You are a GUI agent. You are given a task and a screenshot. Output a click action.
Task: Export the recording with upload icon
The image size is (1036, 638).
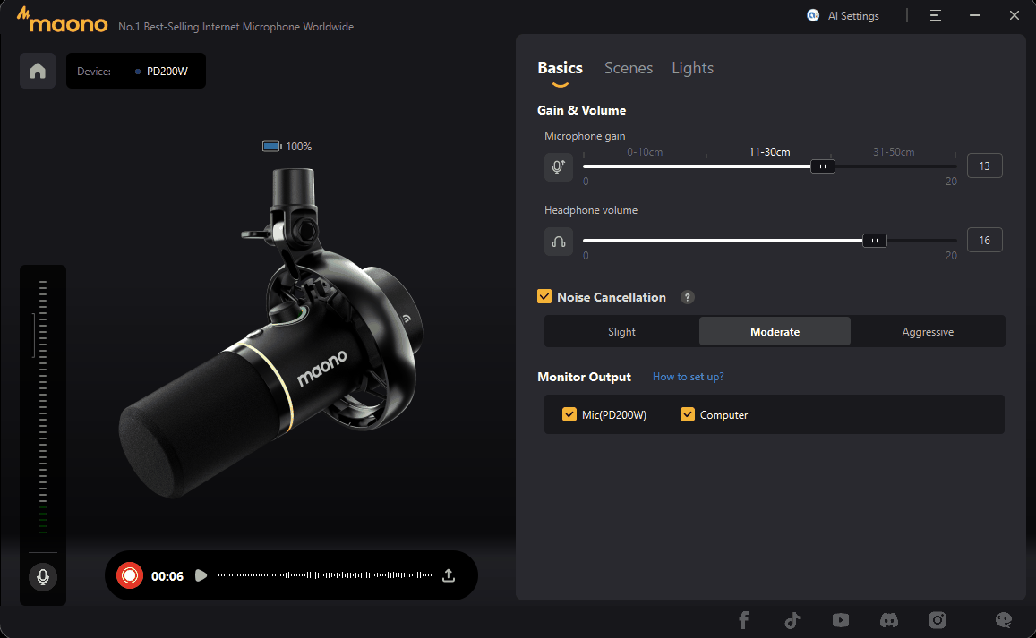[x=449, y=576]
